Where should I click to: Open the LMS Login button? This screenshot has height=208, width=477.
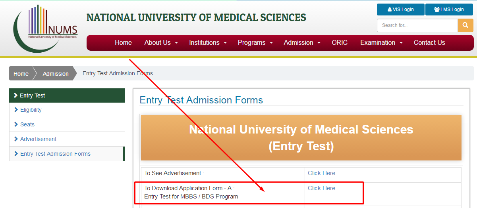coord(449,10)
